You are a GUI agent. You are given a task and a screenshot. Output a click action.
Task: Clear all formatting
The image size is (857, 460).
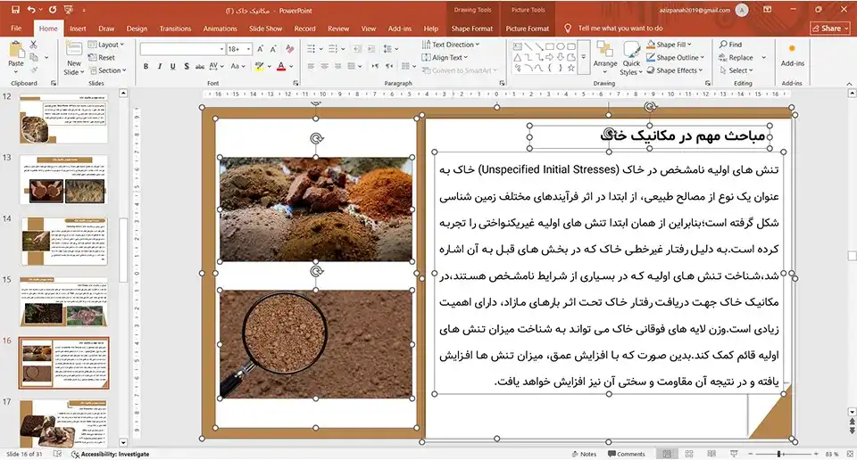tap(289, 49)
